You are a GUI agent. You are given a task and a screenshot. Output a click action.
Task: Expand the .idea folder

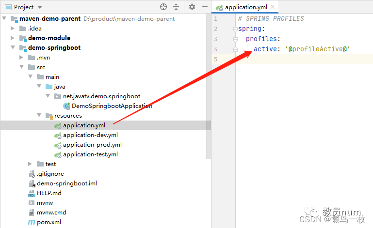click(13, 28)
